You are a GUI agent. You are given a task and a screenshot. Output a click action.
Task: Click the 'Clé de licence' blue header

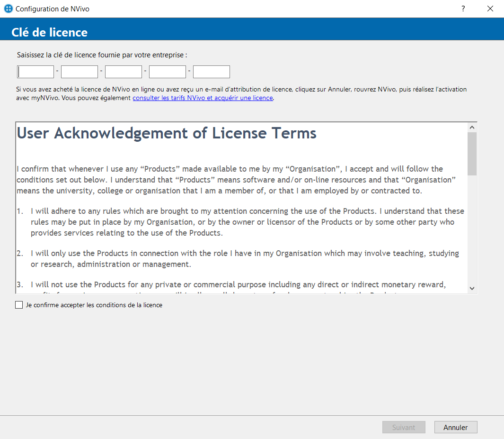50,32
